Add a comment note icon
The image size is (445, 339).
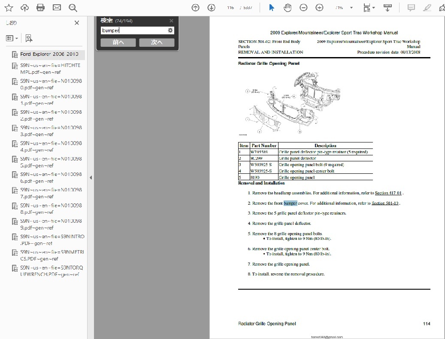click(x=411, y=8)
